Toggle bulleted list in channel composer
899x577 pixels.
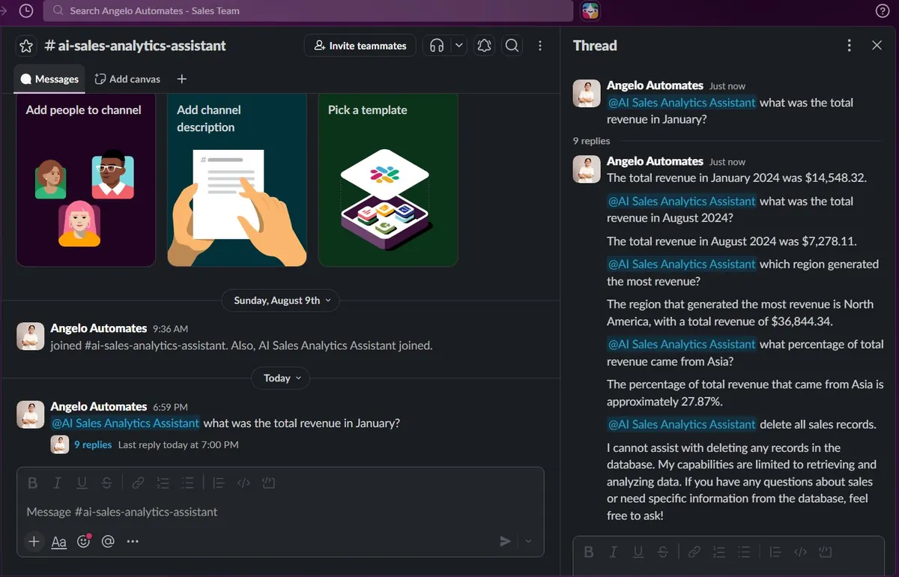(x=187, y=483)
